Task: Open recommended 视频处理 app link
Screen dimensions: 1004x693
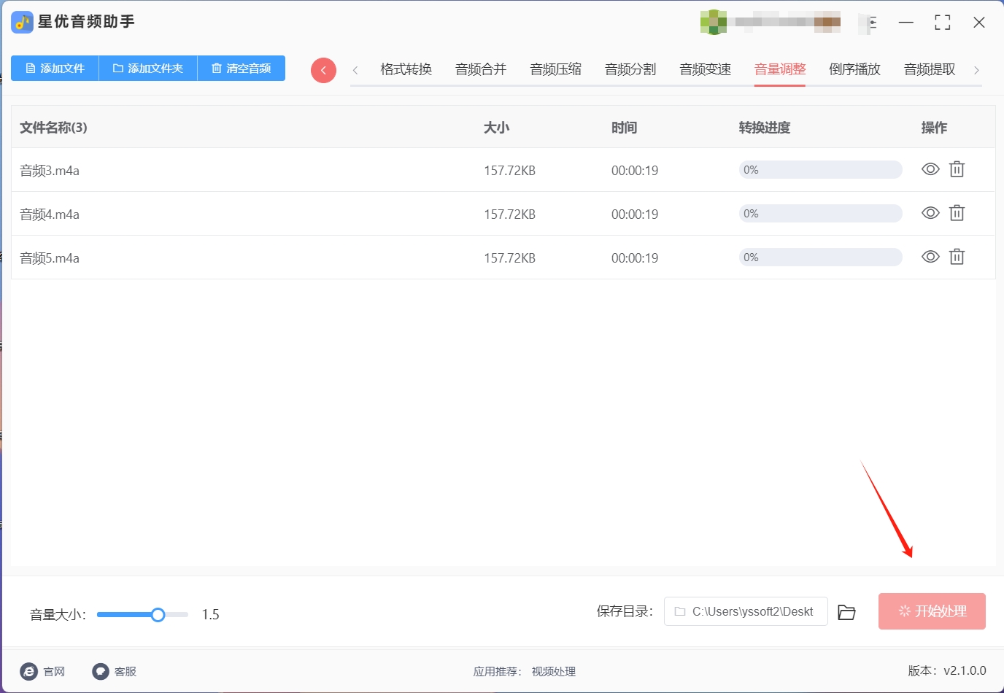Action: tap(553, 671)
